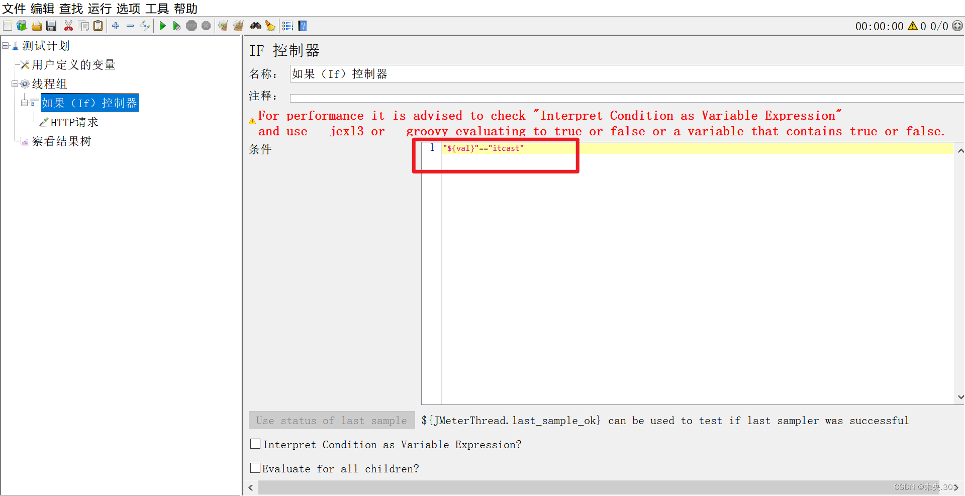965x496 pixels.
Task: Click the horizontal scrollbar left arrow
Action: pos(251,487)
